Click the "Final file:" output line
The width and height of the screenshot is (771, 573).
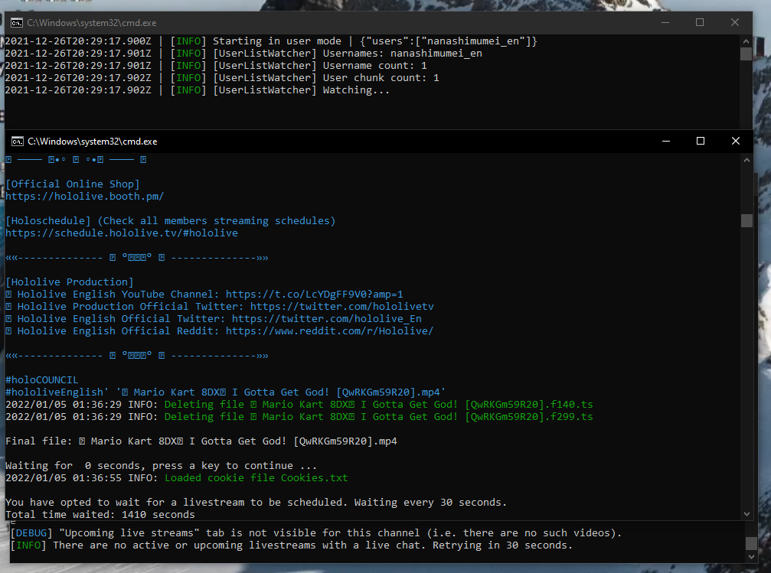[x=201, y=441]
